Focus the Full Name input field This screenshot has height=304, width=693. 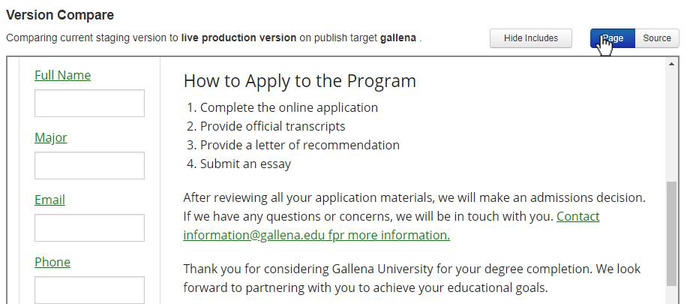(90, 103)
